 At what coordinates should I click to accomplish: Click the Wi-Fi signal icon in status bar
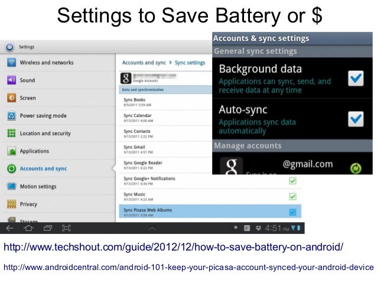[293, 227]
